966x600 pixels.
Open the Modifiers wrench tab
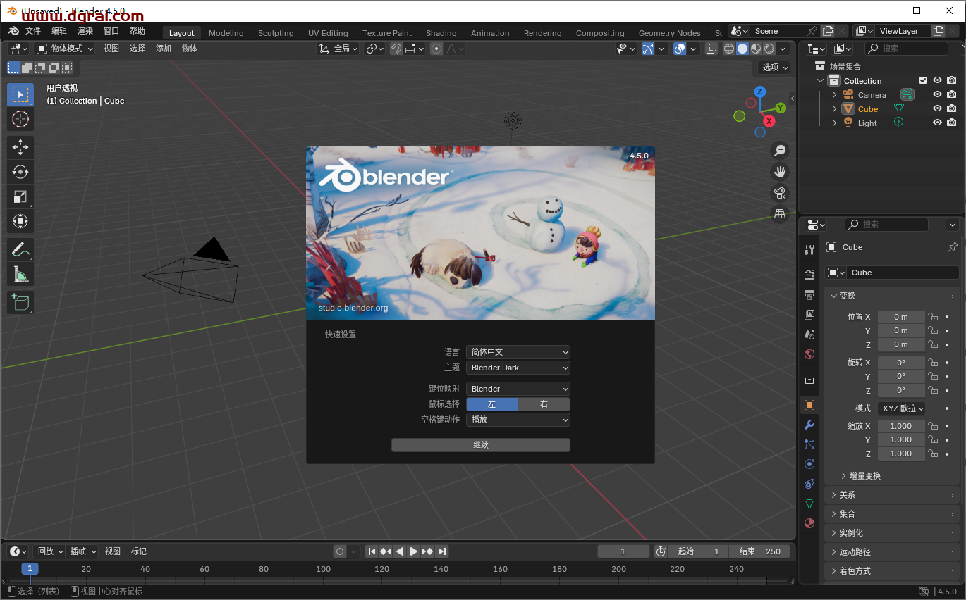pos(809,425)
